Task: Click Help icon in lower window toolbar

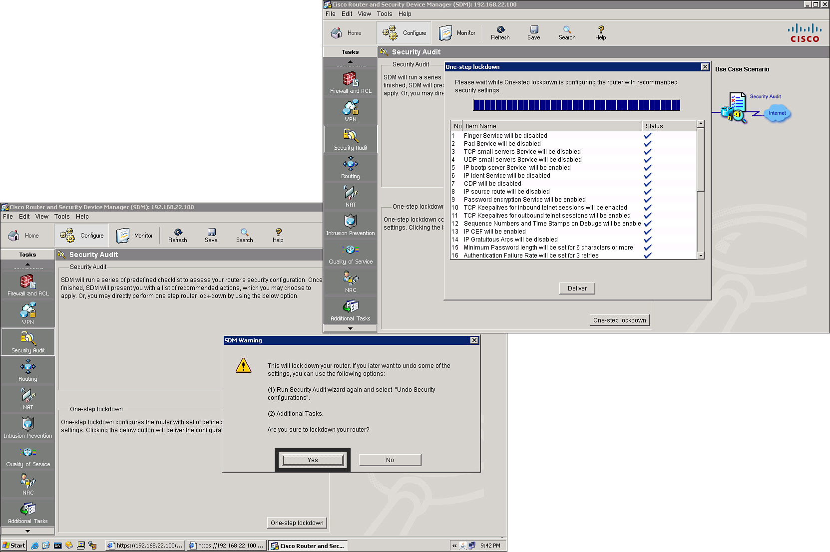Action: (x=278, y=236)
